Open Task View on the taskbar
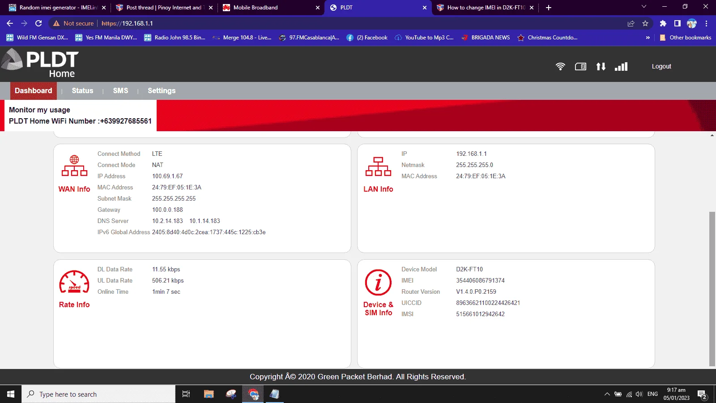Image resolution: width=716 pixels, height=403 pixels. [186, 394]
